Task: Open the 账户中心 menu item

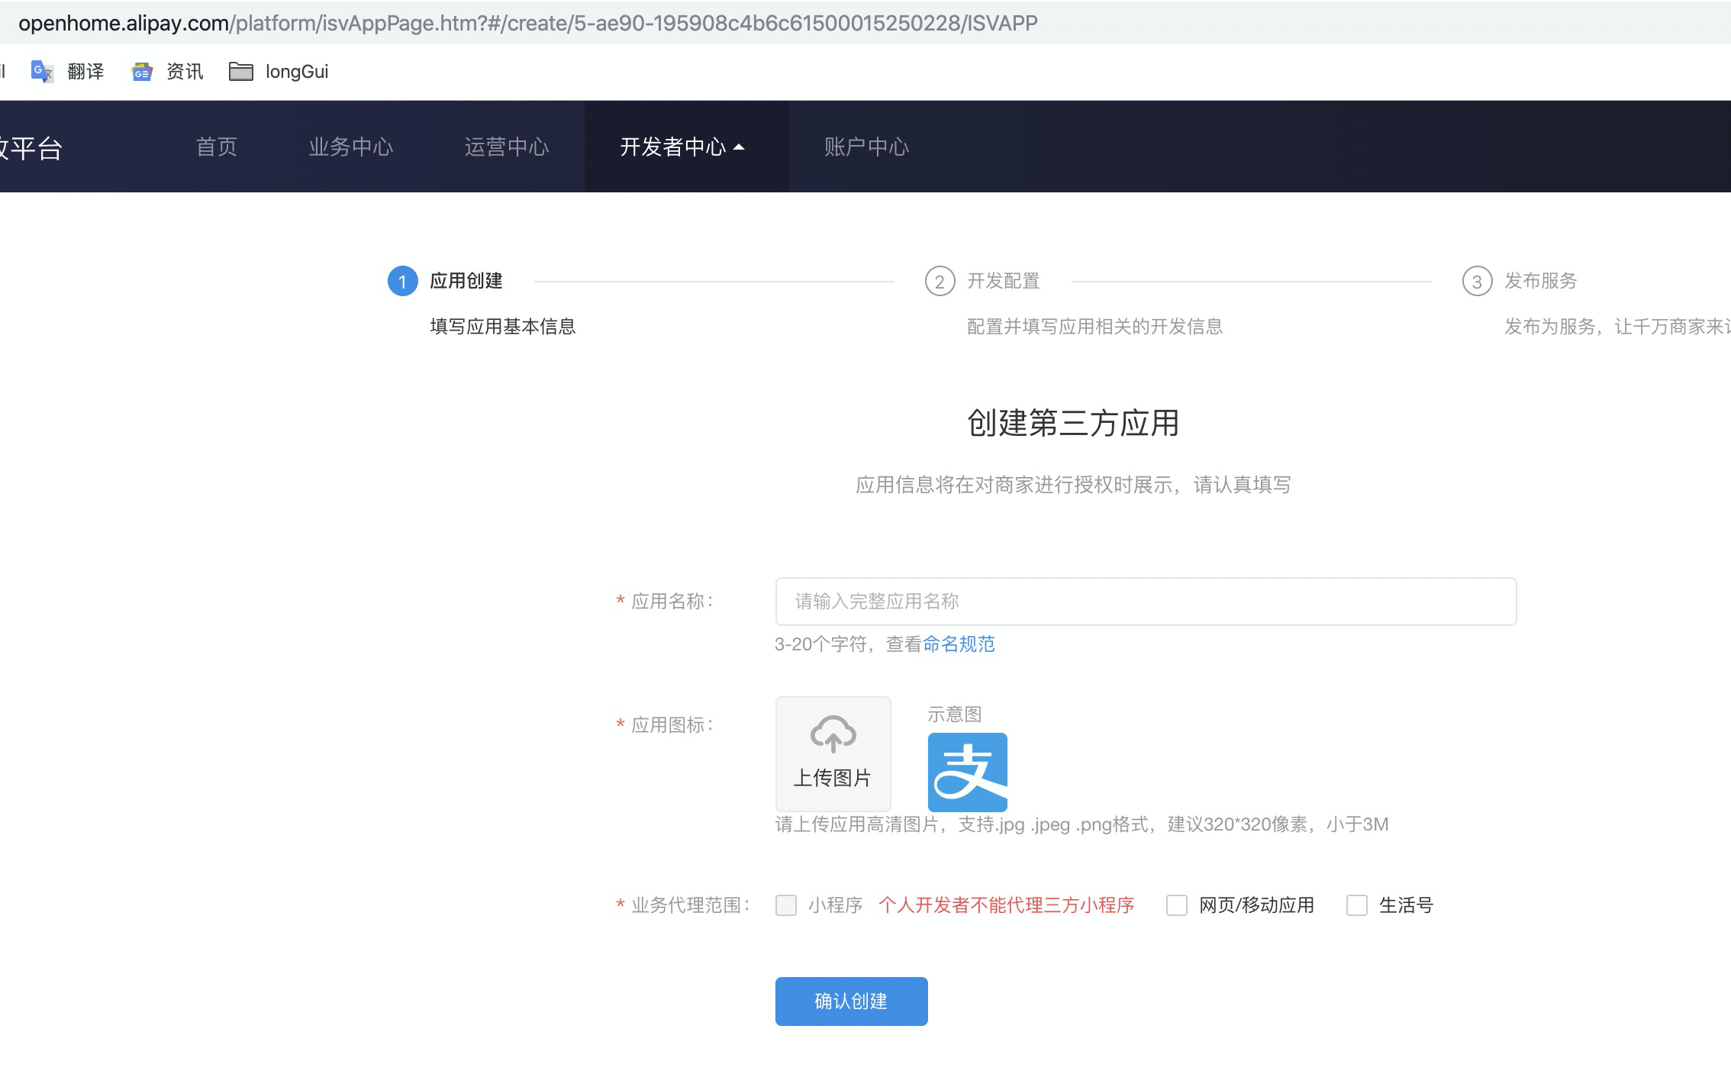Action: [x=866, y=147]
